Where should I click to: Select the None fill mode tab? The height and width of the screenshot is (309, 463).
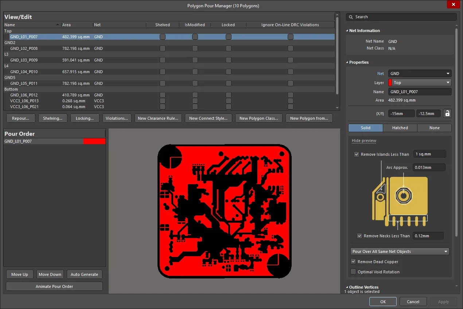point(434,128)
